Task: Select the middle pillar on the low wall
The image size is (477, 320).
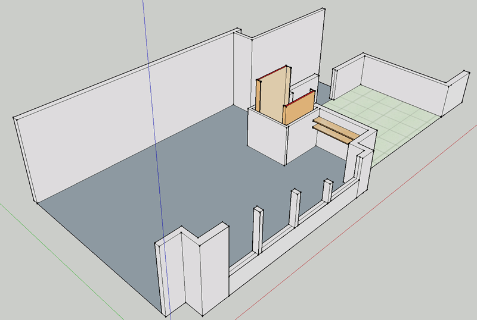Action: (295, 207)
